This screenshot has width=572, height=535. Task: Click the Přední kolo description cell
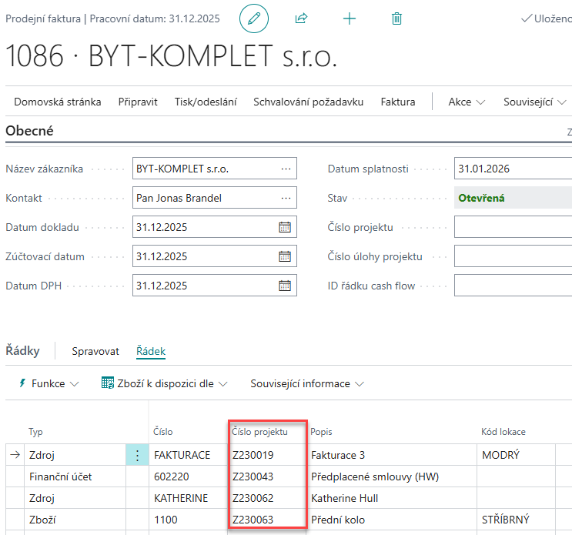pos(391,520)
